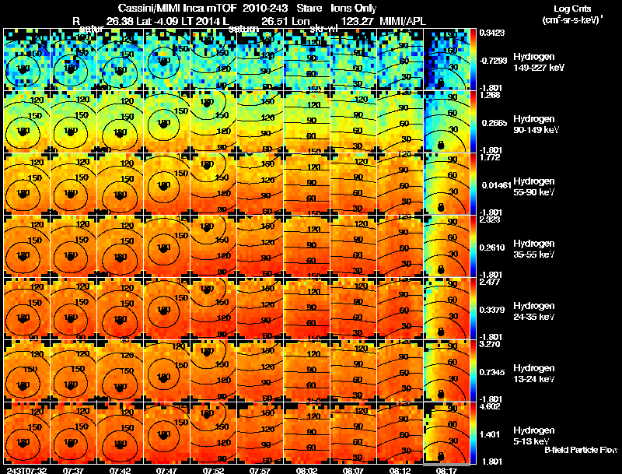
Task: Click the 08:17 time label
Action: click(446, 470)
